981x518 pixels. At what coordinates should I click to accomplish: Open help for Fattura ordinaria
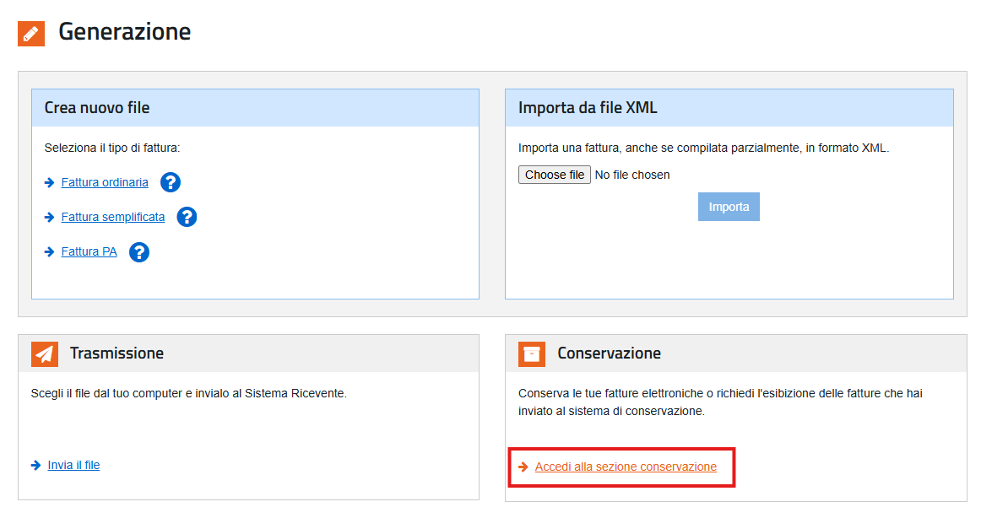pyautogui.click(x=170, y=181)
